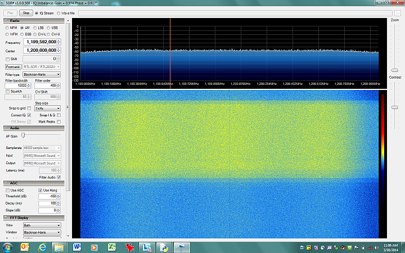Viewport: 405px width, 253px height.
Task: Launch Internet Explorer from the taskbar
Action: 42,247
